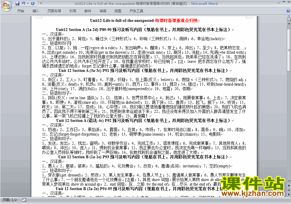The image size is (291, 204).
Task: Open the 邮件 ribbon tab
Action: [x=88, y=11]
